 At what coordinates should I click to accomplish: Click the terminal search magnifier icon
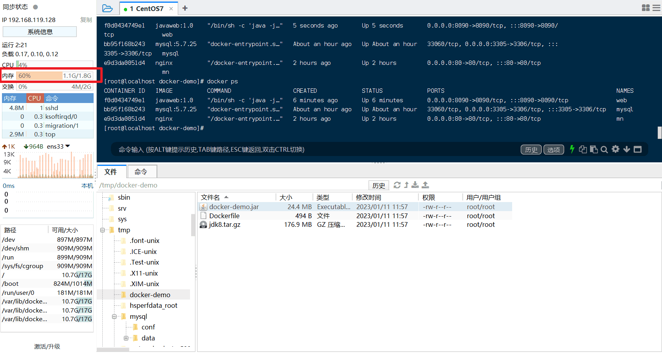coord(604,149)
